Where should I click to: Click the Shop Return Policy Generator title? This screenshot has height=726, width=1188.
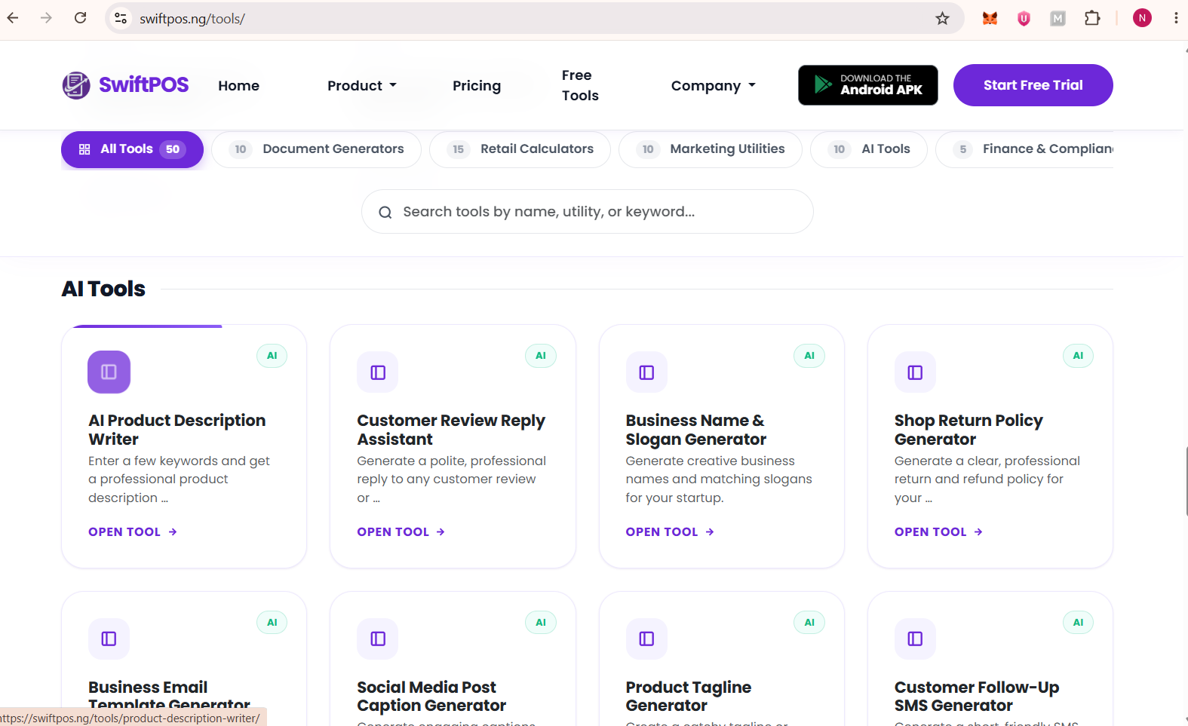[969, 430]
